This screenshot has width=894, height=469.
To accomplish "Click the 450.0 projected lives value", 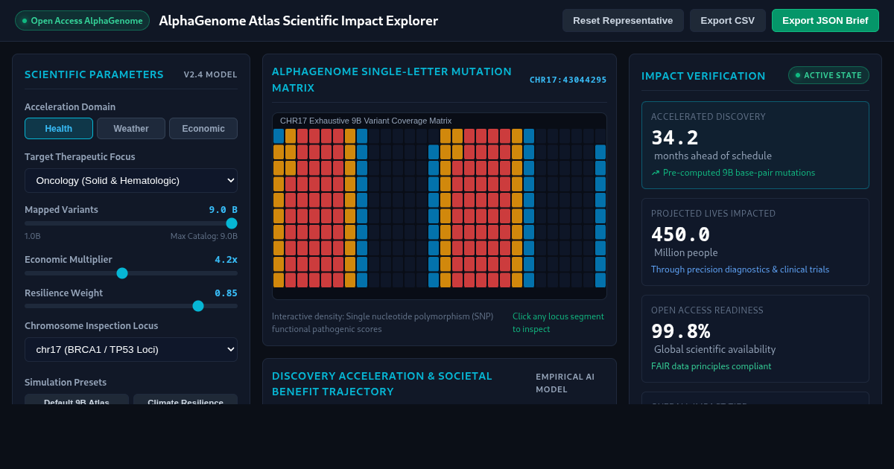I will point(681,234).
